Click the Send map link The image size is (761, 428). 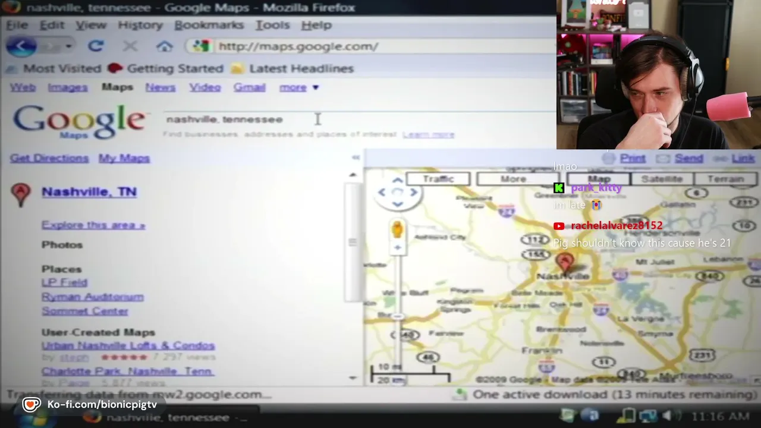[689, 158]
